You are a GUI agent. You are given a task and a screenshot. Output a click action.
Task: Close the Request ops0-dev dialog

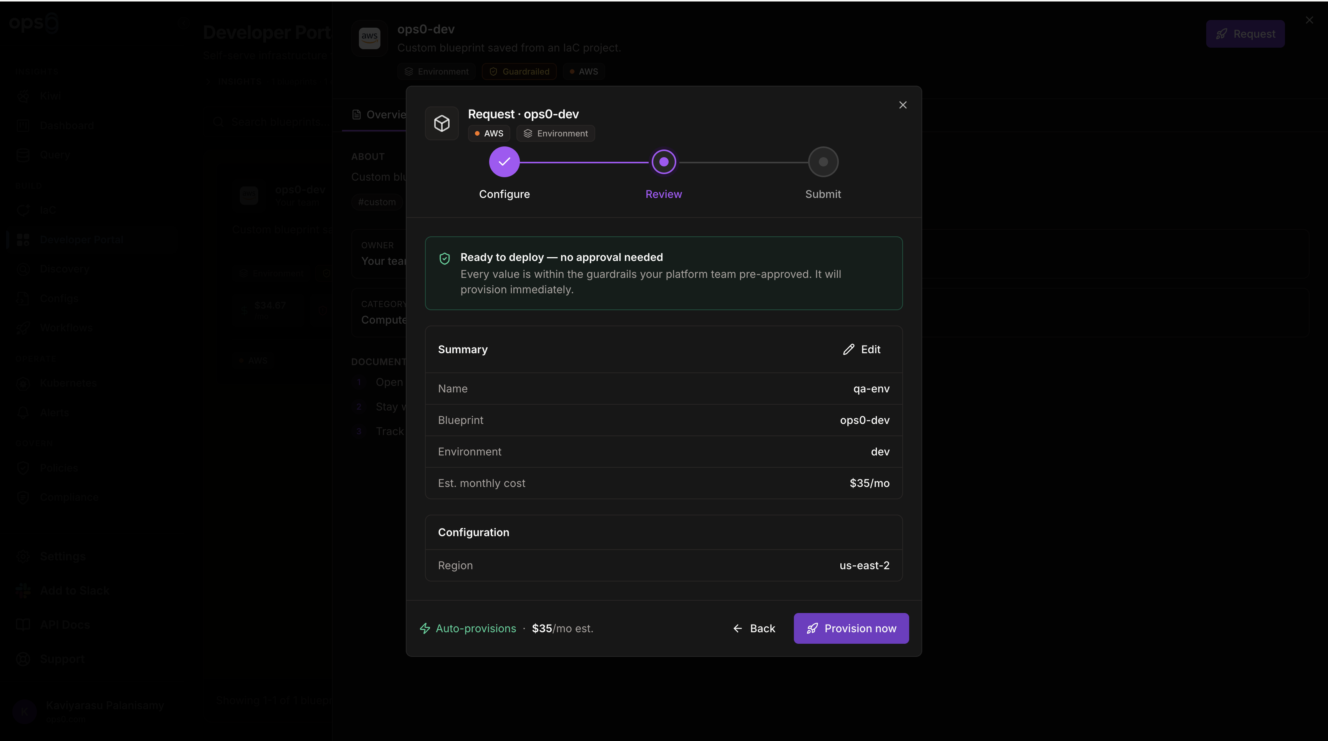tap(903, 105)
